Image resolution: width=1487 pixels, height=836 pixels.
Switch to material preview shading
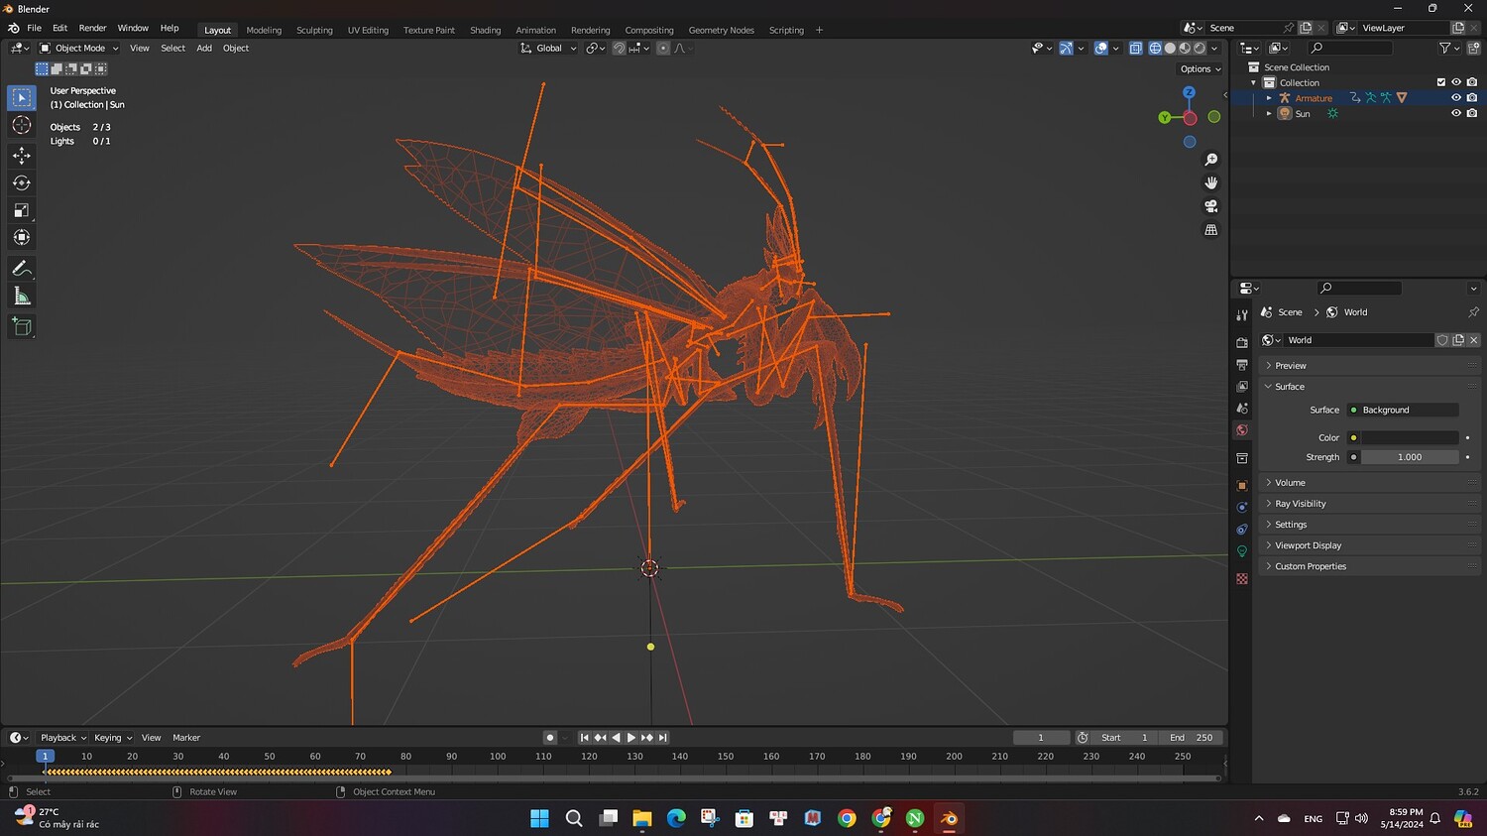(x=1185, y=48)
